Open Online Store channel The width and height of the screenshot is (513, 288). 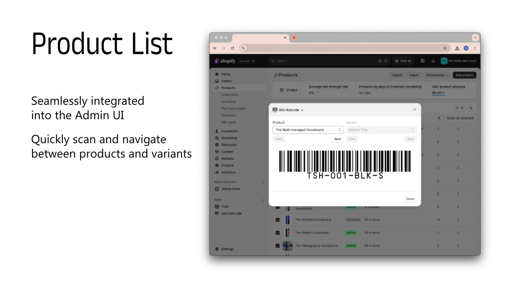(x=231, y=189)
